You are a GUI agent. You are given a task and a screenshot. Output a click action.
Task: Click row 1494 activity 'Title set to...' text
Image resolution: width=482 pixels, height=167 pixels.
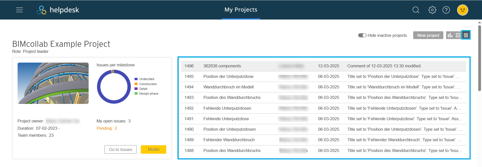coord(404,87)
